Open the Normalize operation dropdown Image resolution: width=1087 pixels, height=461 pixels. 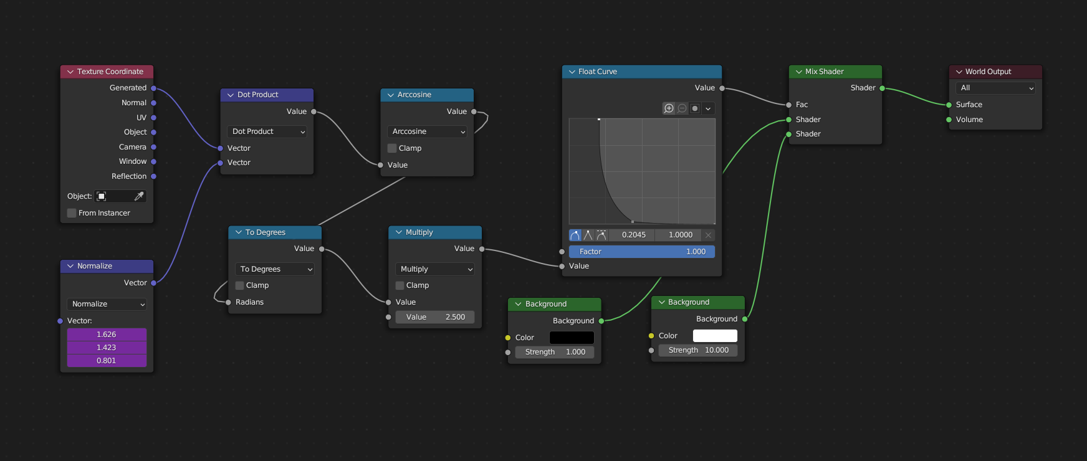tap(107, 304)
